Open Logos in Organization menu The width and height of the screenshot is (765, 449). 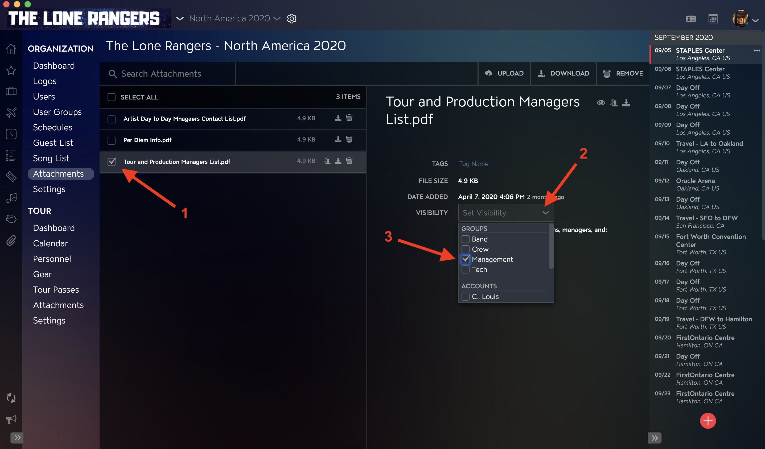[x=45, y=81]
